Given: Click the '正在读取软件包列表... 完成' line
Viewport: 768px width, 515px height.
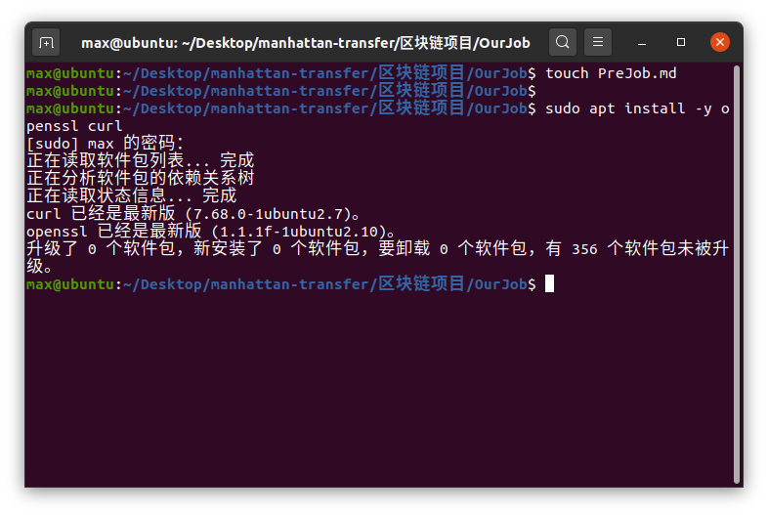Looking at the screenshot, I should (x=141, y=160).
